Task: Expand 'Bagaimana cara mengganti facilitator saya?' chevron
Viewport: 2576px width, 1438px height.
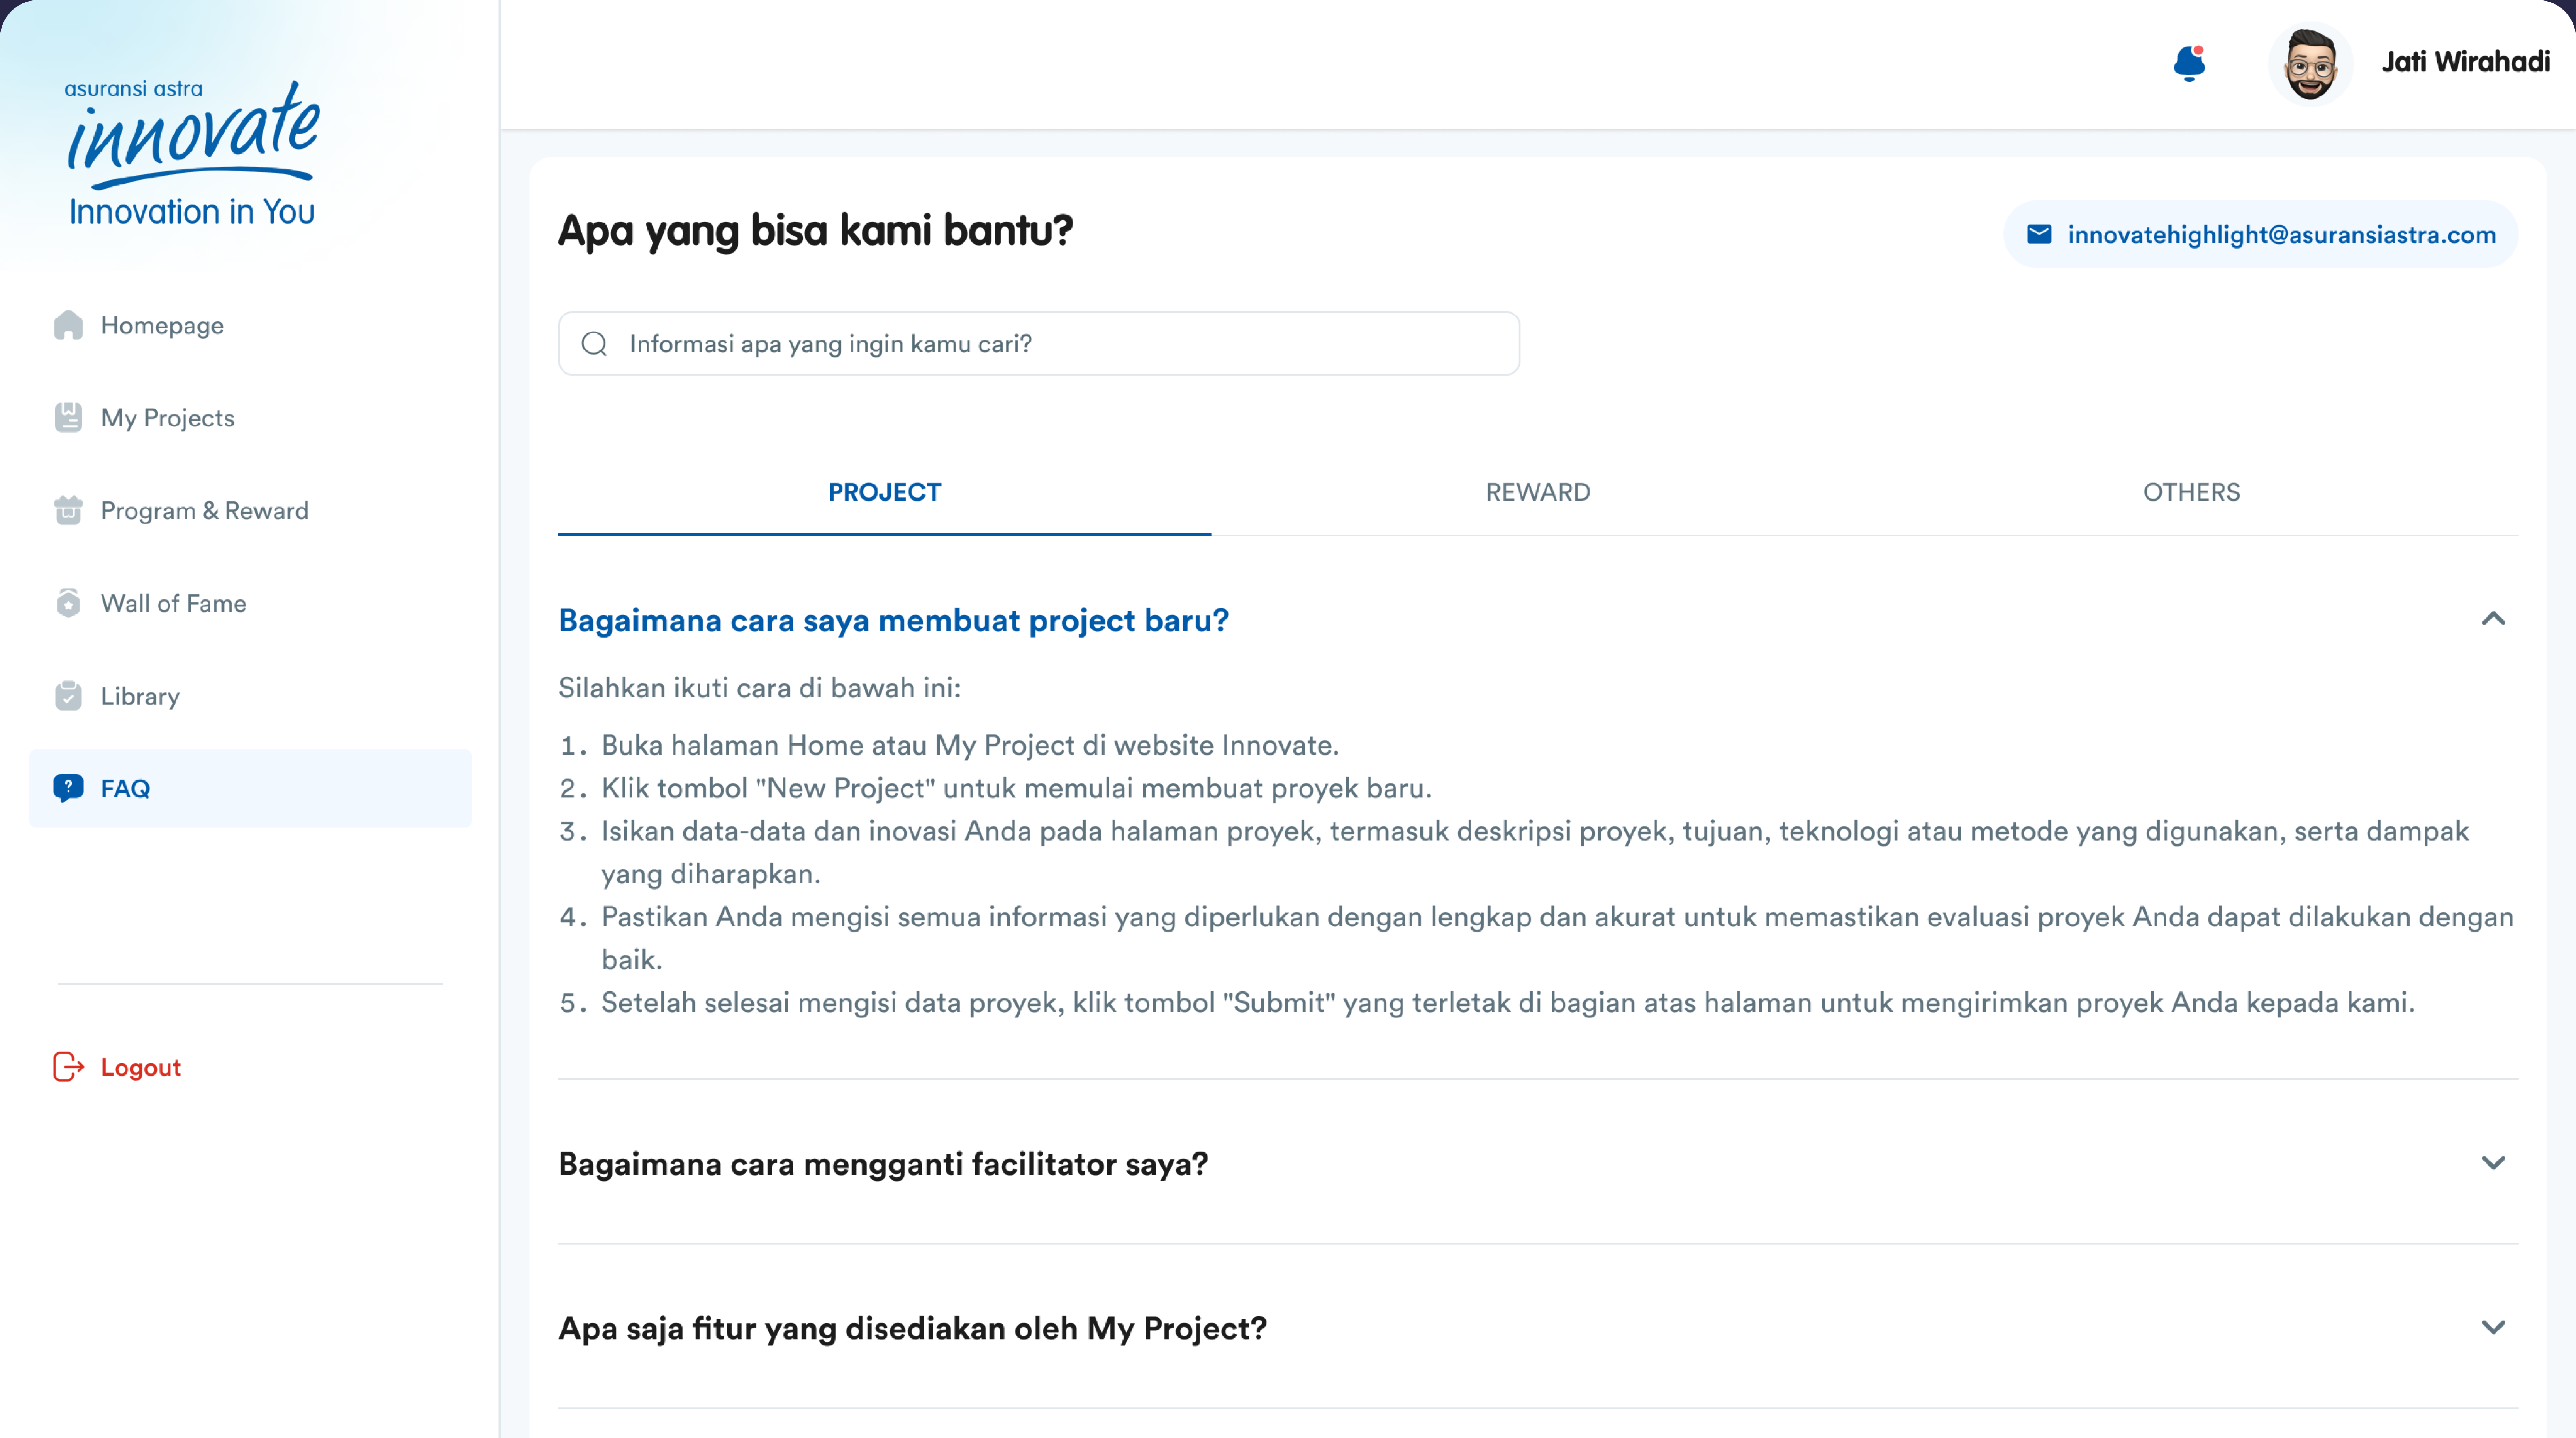Action: click(x=2493, y=1163)
